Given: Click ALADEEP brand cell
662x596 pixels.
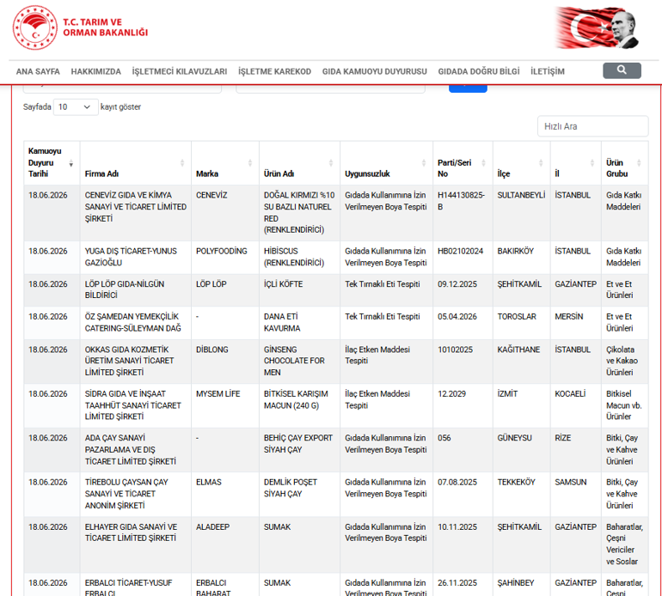Looking at the screenshot, I should point(225,544).
